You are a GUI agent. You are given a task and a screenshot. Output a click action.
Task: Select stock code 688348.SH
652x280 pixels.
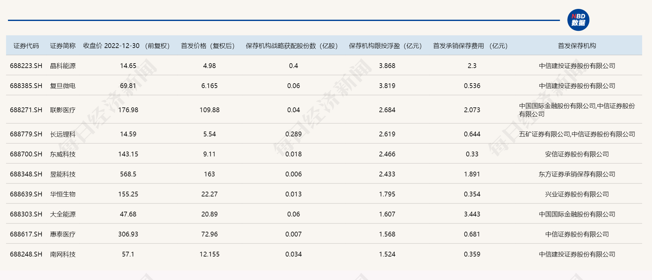coord(26,174)
